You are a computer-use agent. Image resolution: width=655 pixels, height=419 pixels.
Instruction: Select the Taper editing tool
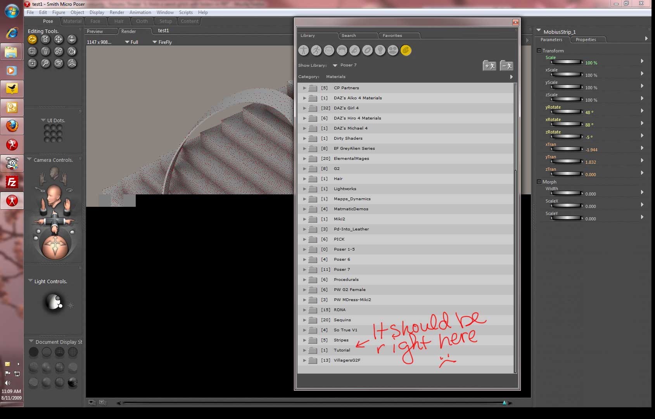tap(45, 51)
